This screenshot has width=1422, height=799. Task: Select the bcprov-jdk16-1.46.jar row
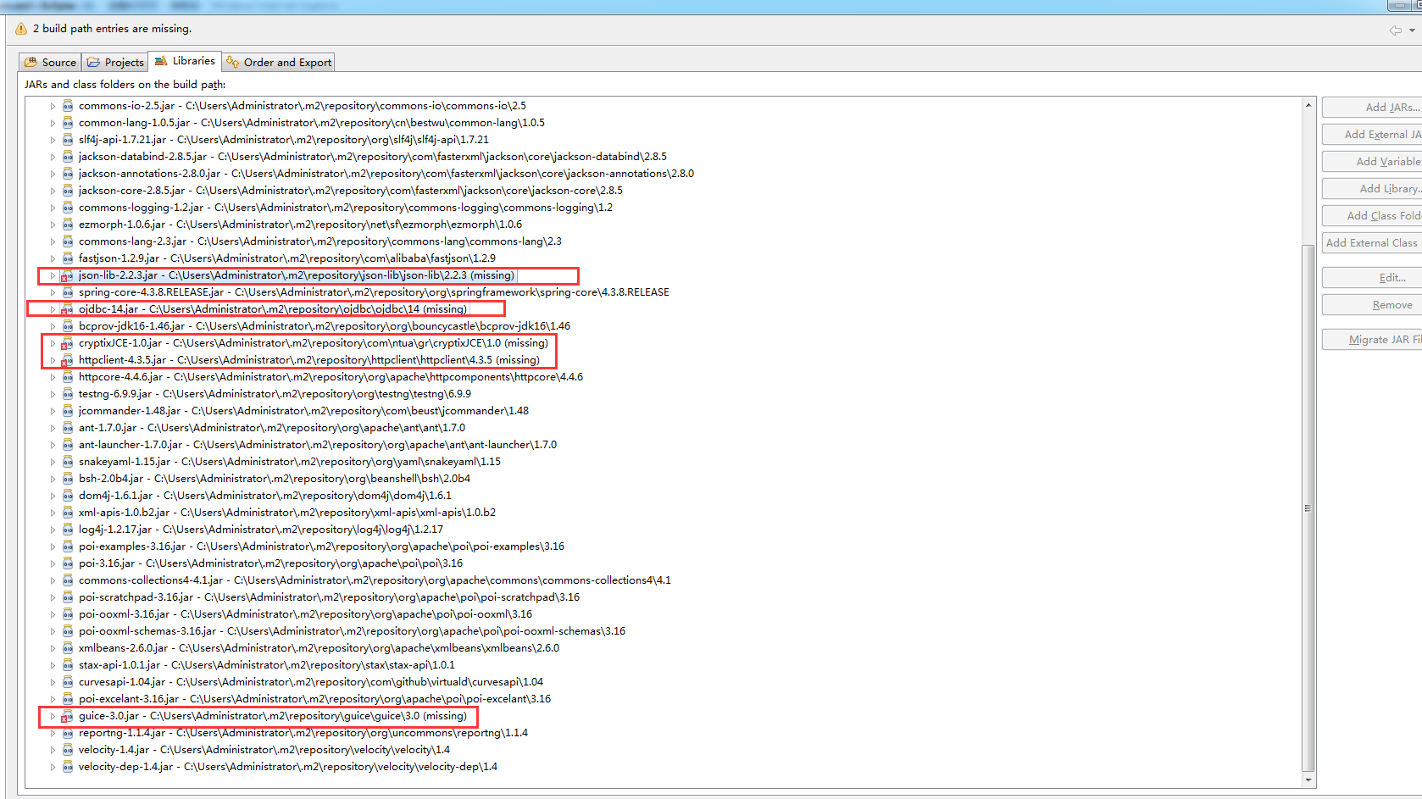[325, 326]
